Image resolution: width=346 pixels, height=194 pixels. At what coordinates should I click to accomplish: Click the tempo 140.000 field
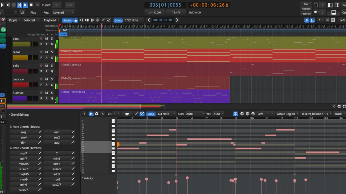pos(155,12)
